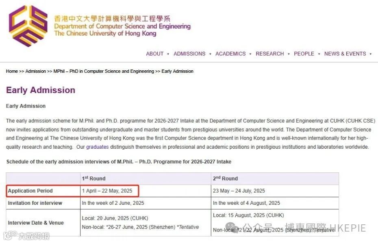The height and width of the screenshot is (243, 378).
Task: Click 'The Chinese University of Hong Kong' title line
Action: pyautogui.click(x=105, y=33)
